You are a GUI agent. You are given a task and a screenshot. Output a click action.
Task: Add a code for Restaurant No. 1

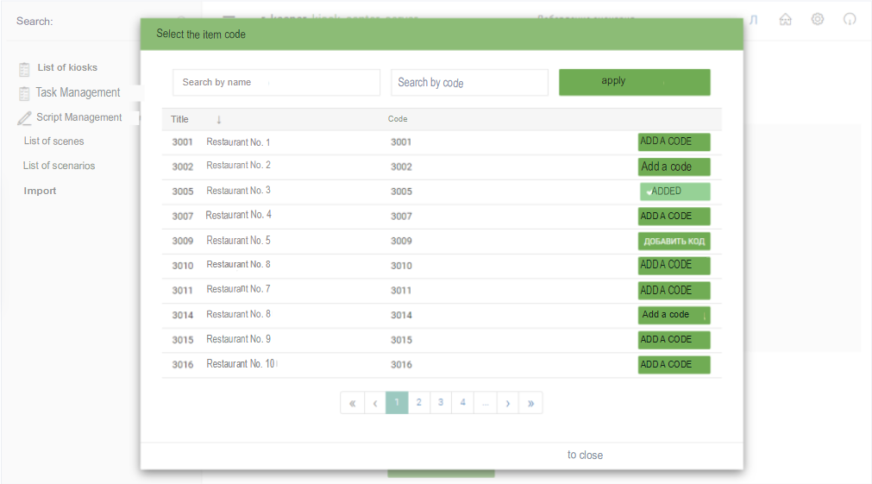(x=674, y=141)
